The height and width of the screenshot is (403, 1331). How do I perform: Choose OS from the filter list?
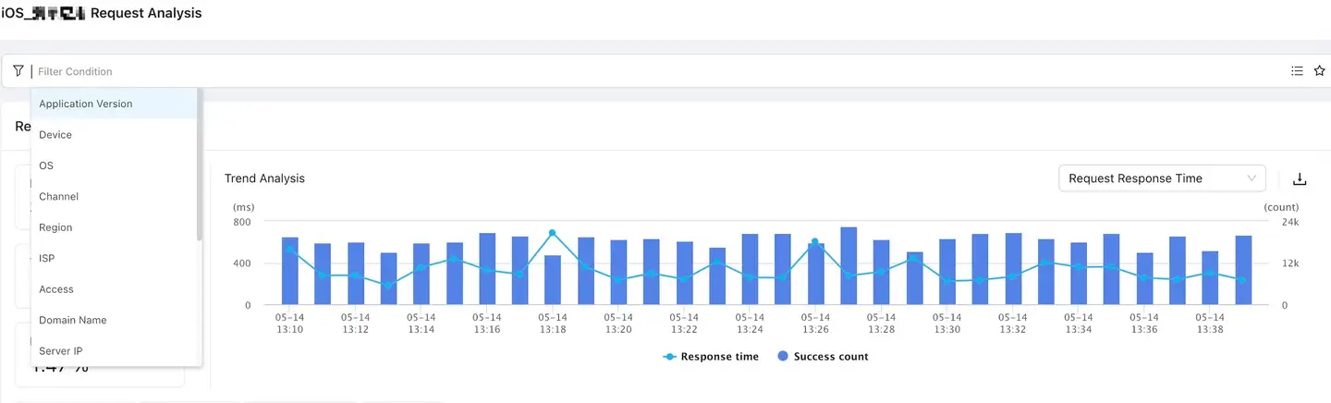click(46, 165)
